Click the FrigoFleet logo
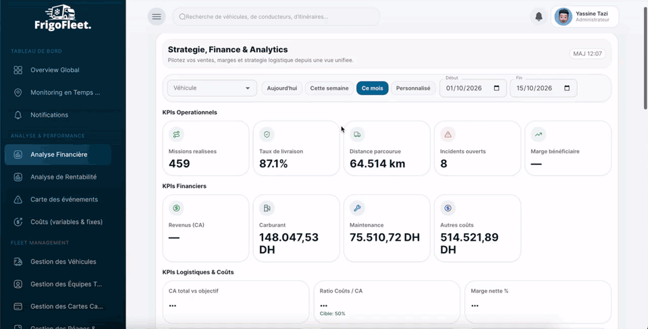Screen dimensions: 648x329 tap(63, 18)
